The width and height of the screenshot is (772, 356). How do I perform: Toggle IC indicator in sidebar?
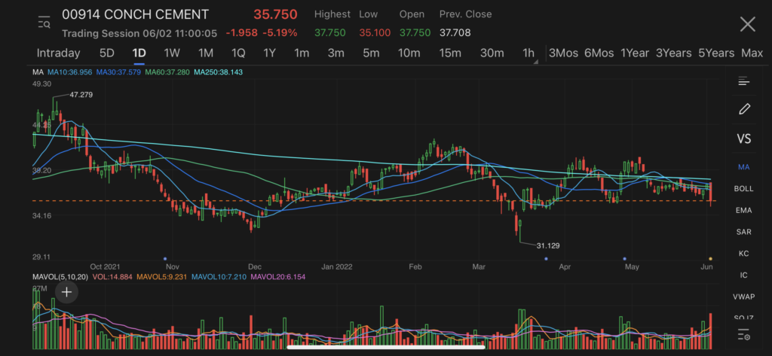coord(743,275)
